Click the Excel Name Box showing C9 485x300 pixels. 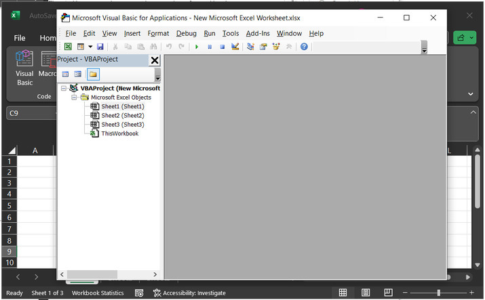(x=31, y=113)
